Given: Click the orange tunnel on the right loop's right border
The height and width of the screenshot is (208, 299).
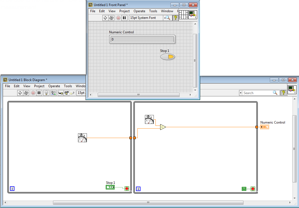Looking at the screenshot, I should point(257,127).
